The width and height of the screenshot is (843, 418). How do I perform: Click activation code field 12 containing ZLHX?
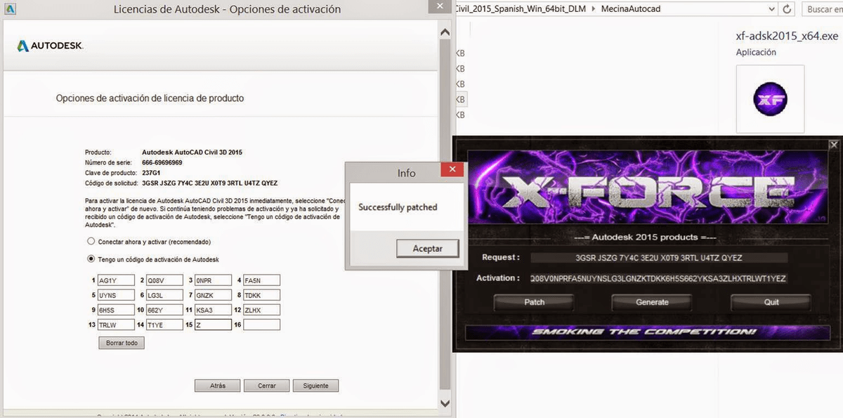261,310
